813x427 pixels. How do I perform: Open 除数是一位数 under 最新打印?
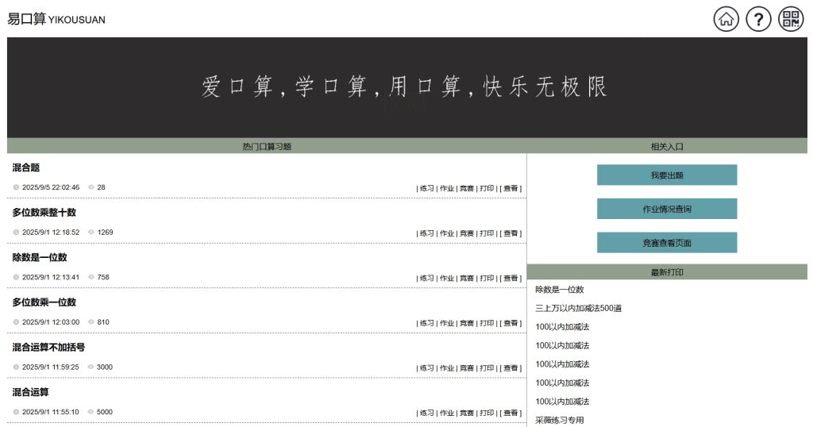tap(560, 290)
